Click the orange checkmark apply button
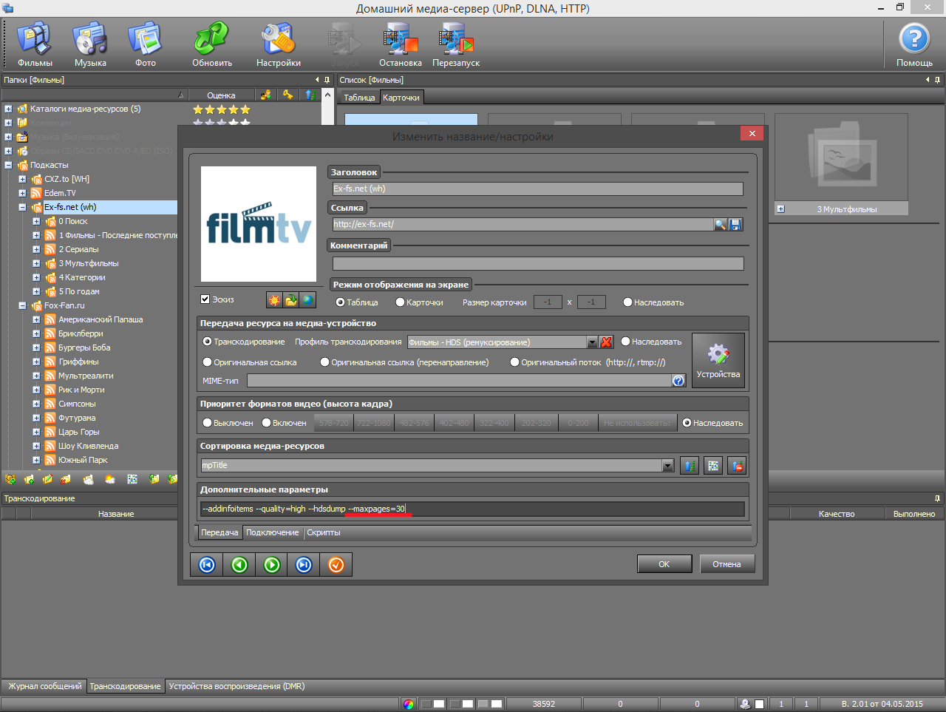946x712 pixels. 336,565
